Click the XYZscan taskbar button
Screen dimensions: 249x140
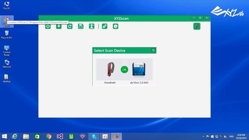click(116, 136)
